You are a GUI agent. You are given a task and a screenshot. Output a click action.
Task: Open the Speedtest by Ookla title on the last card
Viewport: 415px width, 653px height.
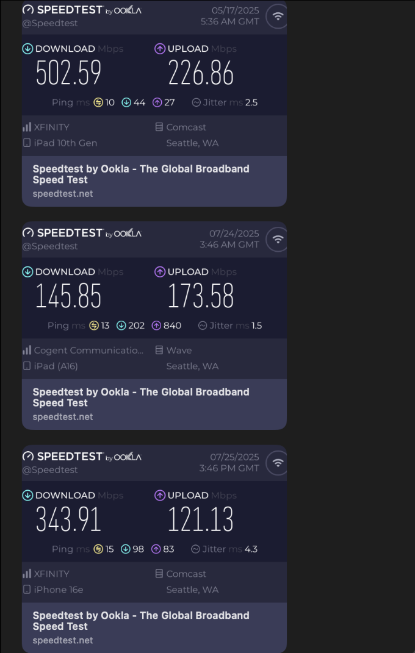141,621
